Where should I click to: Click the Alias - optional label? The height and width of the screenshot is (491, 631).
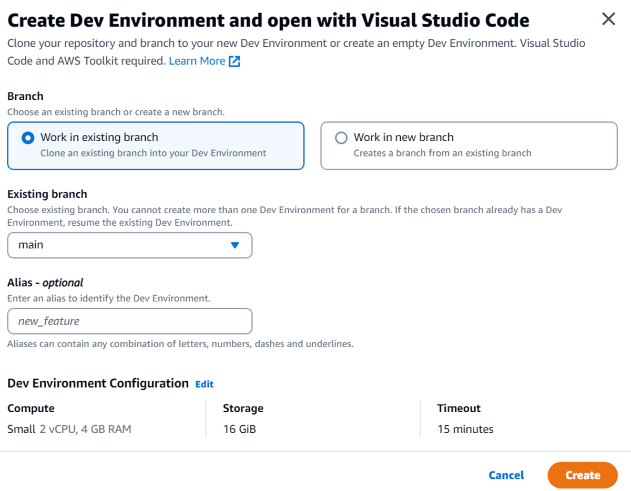(45, 283)
